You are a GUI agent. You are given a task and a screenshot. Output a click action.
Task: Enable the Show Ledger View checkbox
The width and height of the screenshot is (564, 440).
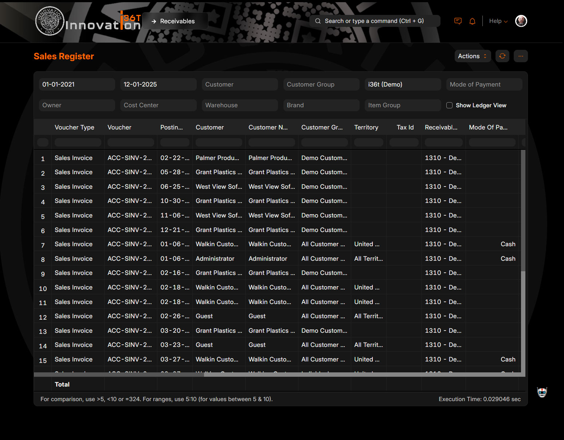pos(450,105)
